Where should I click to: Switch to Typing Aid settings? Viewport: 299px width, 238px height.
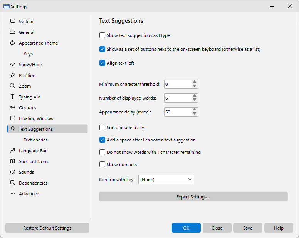point(47,97)
